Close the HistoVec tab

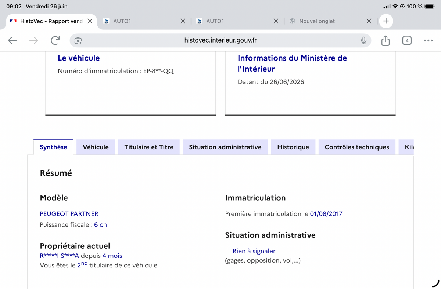point(90,21)
